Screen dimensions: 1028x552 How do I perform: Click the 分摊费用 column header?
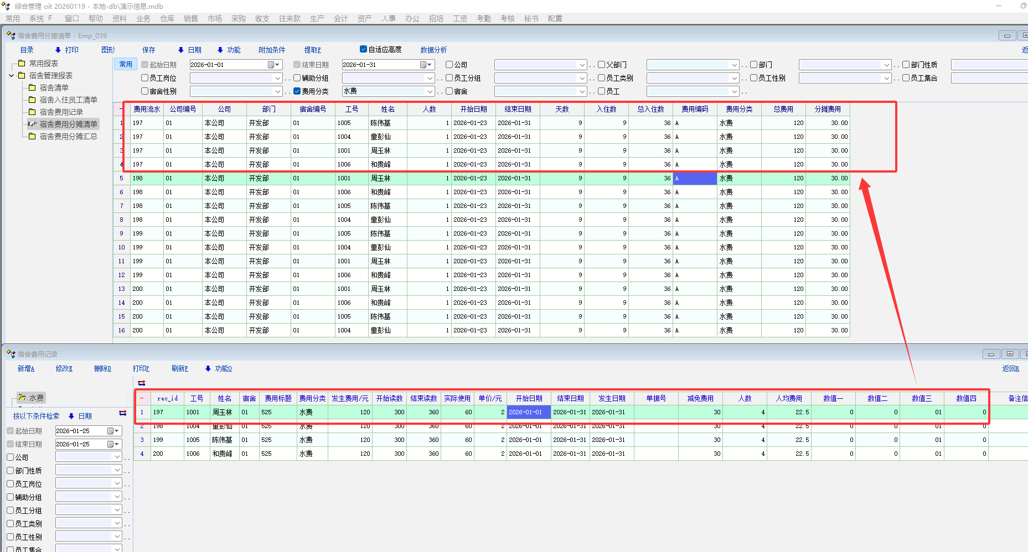tap(828, 109)
